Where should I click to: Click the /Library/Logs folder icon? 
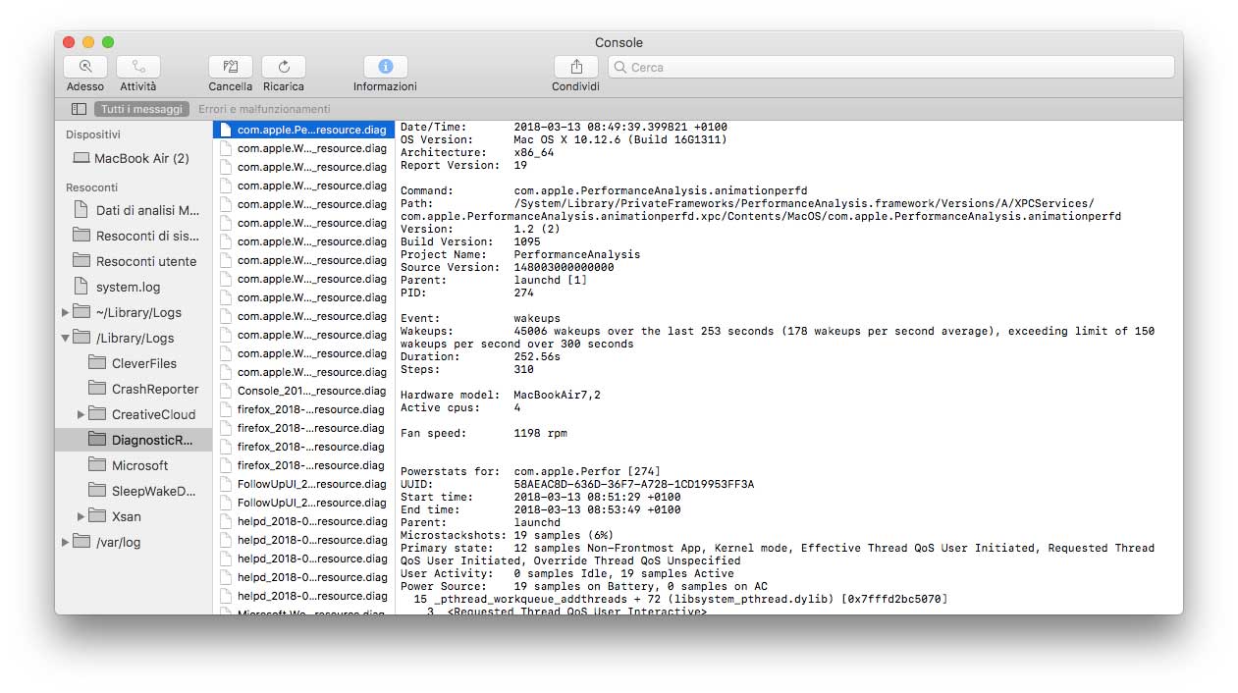tap(81, 338)
